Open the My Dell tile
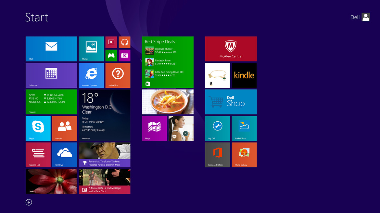 pos(218,128)
